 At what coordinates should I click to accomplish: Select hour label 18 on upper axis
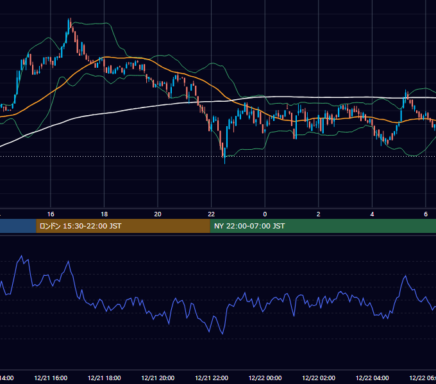pos(105,214)
